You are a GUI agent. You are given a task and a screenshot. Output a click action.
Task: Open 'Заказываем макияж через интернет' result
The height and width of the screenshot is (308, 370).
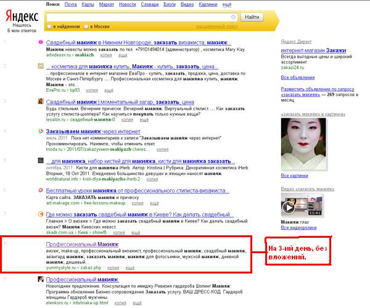[93, 131]
